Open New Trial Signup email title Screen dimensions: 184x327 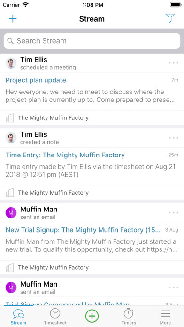[83, 230]
